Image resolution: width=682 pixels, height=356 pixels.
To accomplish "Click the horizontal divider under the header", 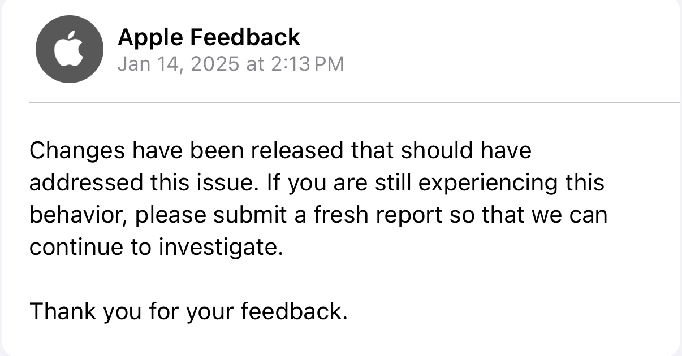I will click(x=355, y=102).
